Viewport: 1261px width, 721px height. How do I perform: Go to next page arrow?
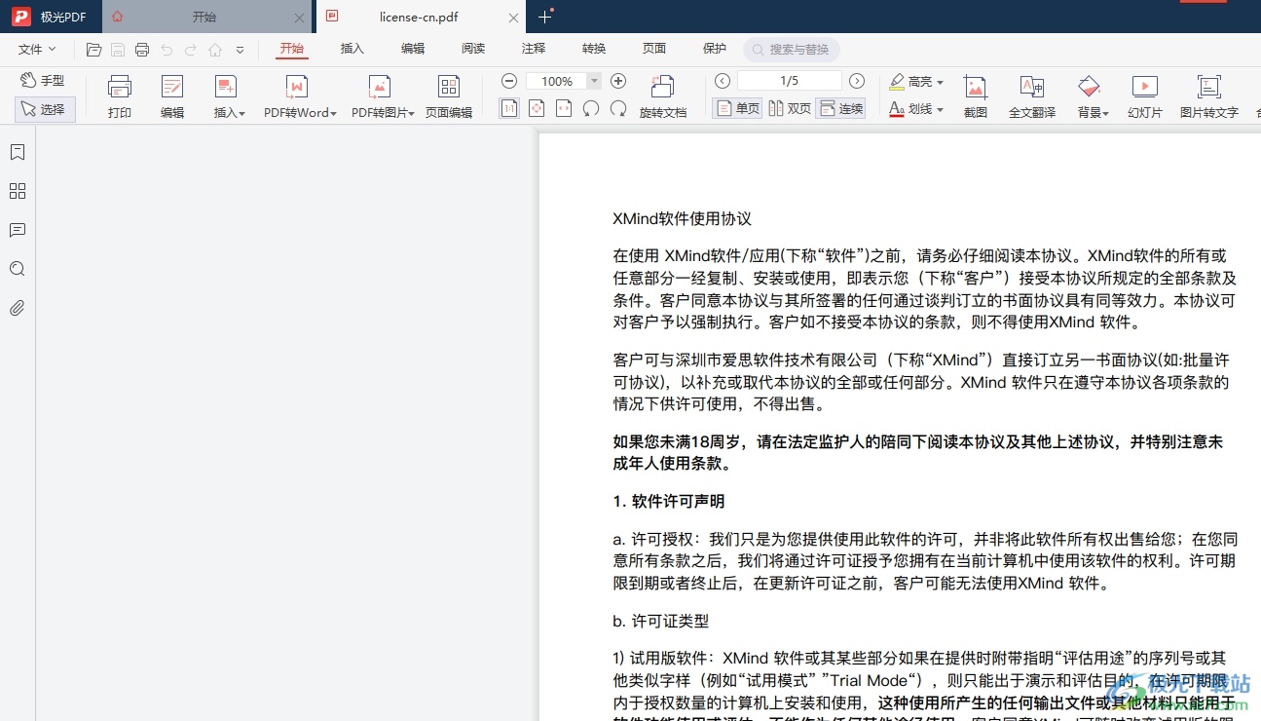857,81
